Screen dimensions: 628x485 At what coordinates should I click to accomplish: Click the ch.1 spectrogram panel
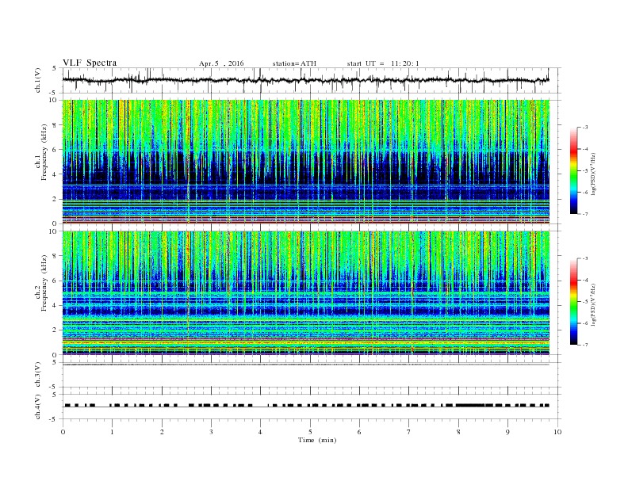(x=305, y=162)
